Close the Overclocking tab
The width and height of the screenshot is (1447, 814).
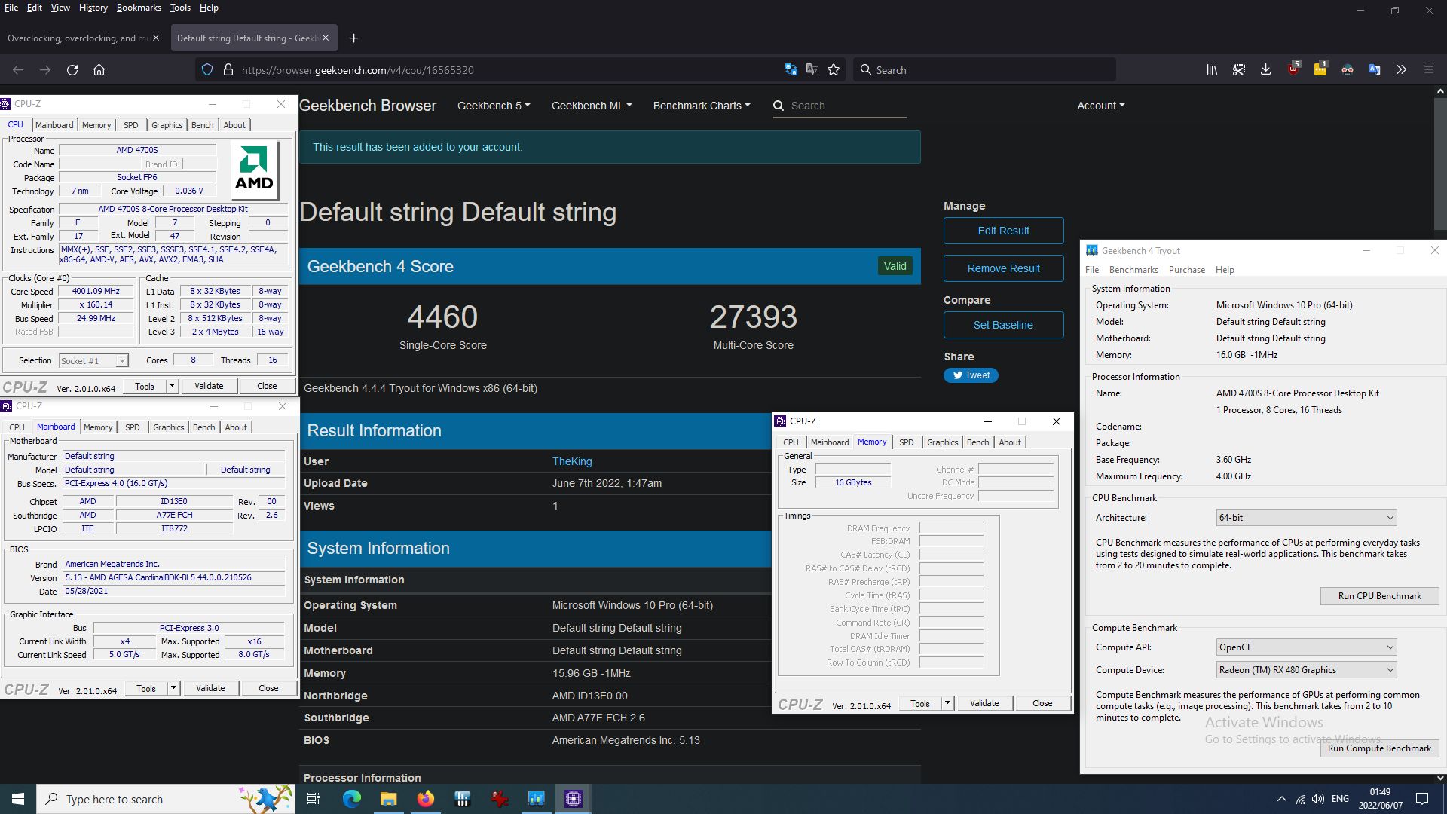click(x=156, y=38)
